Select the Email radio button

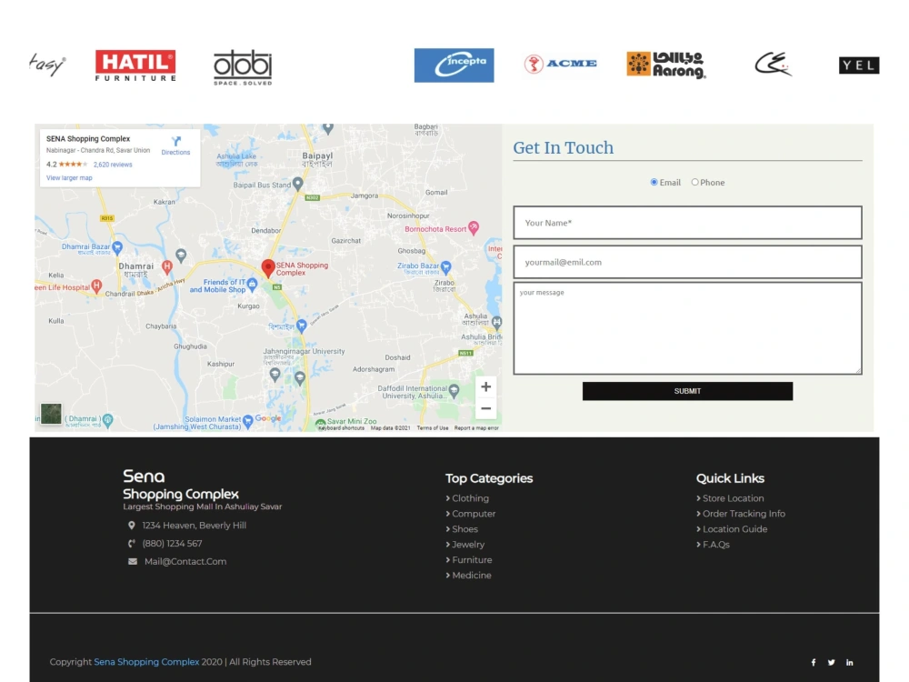pos(654,182)
